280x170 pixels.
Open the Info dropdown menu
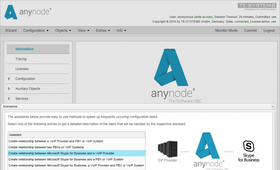[121, 30]
